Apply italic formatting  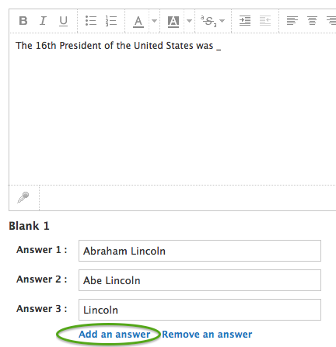pos(43,21)
